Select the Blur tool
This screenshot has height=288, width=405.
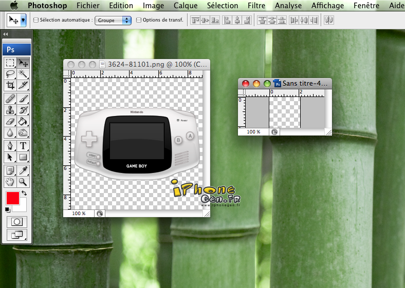pos(10,132)
